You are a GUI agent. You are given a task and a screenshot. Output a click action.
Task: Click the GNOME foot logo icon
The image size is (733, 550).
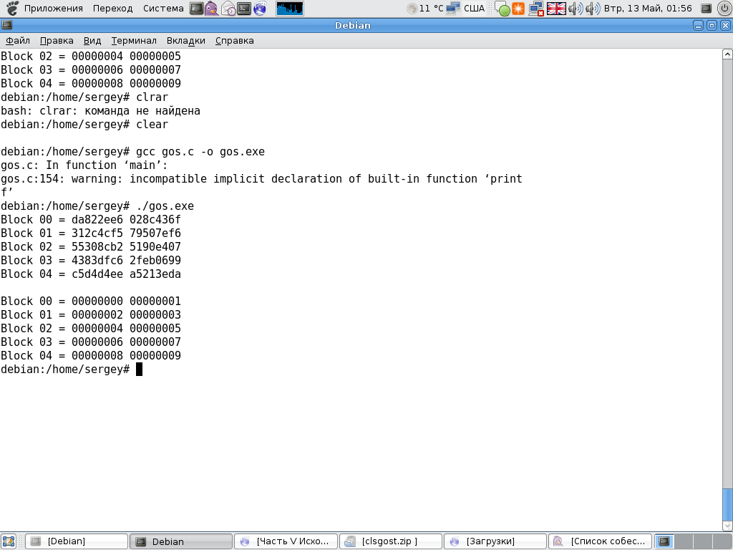12,9
